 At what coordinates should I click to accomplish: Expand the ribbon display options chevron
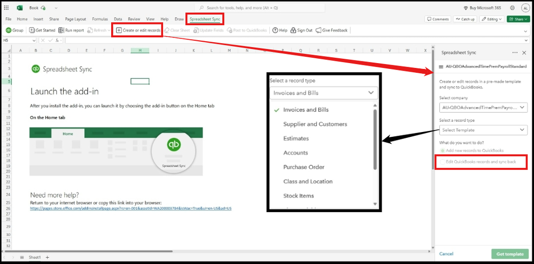[525, 30]
